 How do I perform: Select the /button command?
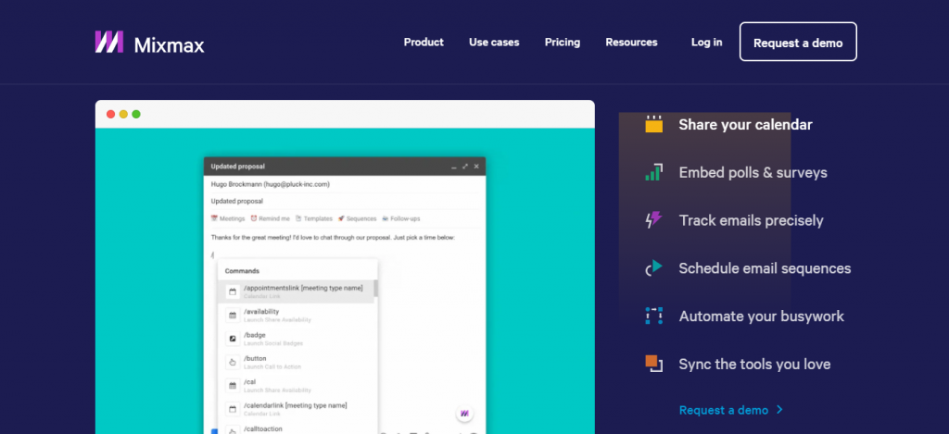[296, 362]
